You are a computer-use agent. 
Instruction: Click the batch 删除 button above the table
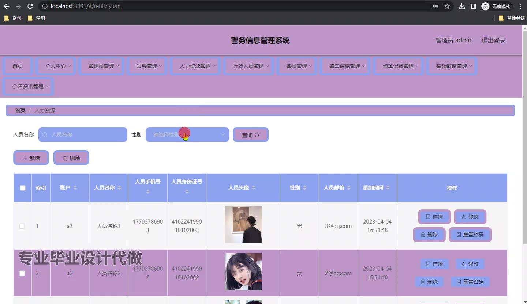[71, 158]
